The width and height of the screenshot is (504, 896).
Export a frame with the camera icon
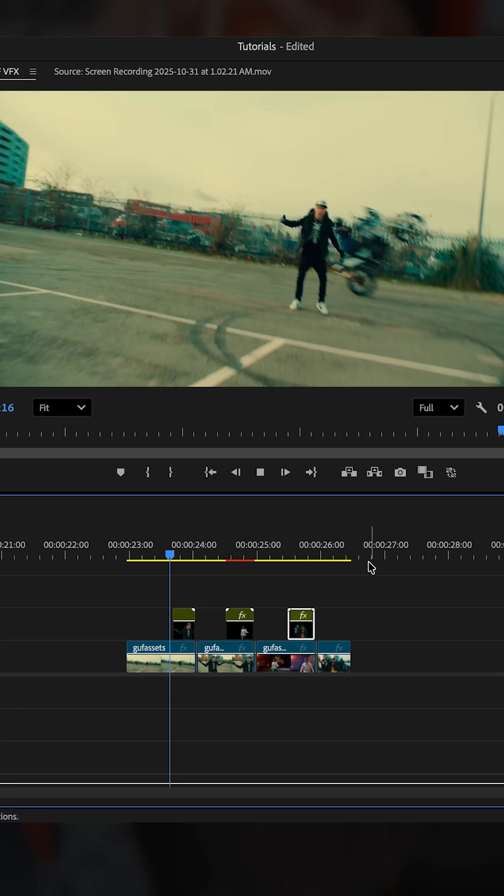(x=400, y=472)
